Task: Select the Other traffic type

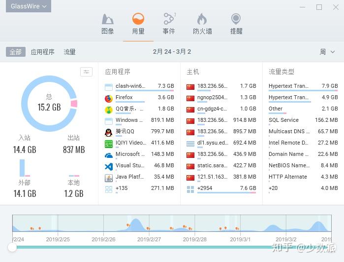Action: coord(303,110)
